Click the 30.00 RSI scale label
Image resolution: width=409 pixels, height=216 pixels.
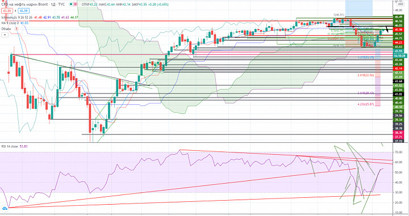tap(398, 193)
